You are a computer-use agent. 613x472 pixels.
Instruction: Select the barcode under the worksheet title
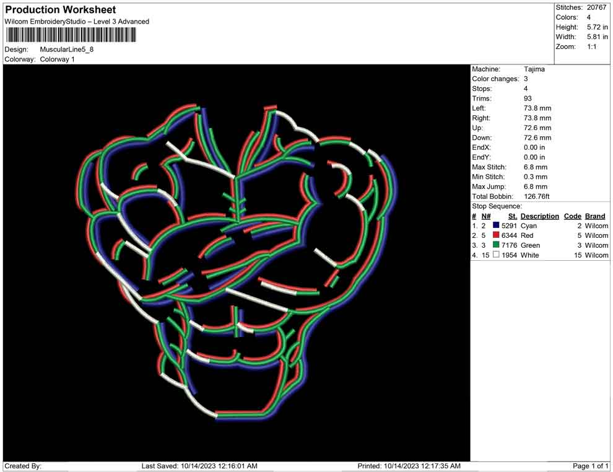(71, 35)
